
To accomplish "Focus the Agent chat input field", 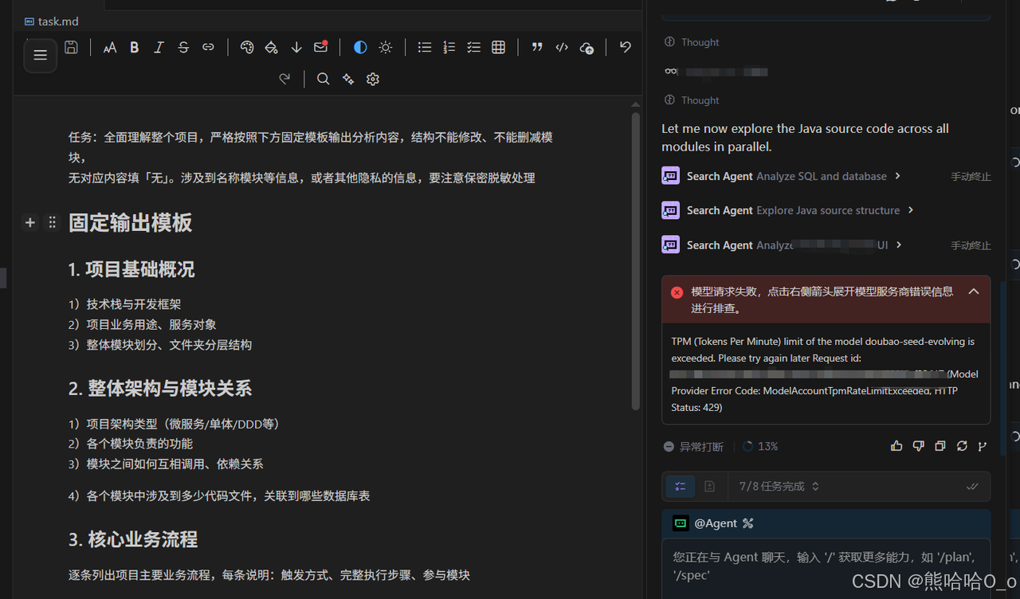I will (x=826, y=566).
